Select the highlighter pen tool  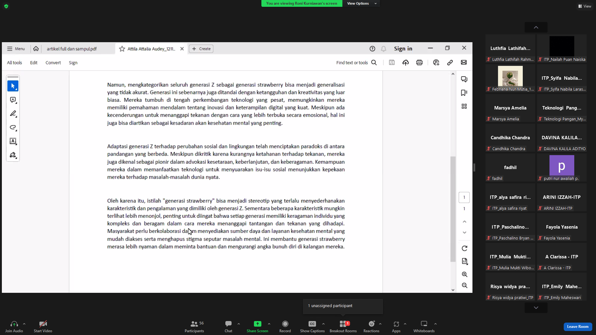pyautogui.click(x=13, y=114)
